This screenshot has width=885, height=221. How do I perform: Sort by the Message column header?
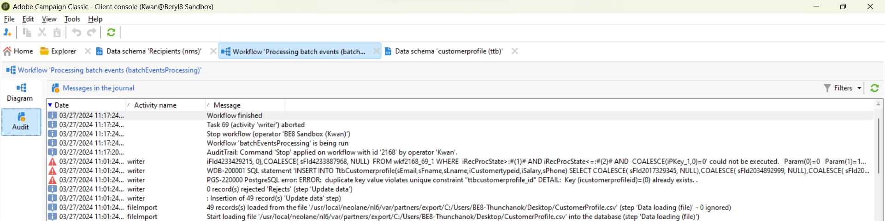[245, 105]
